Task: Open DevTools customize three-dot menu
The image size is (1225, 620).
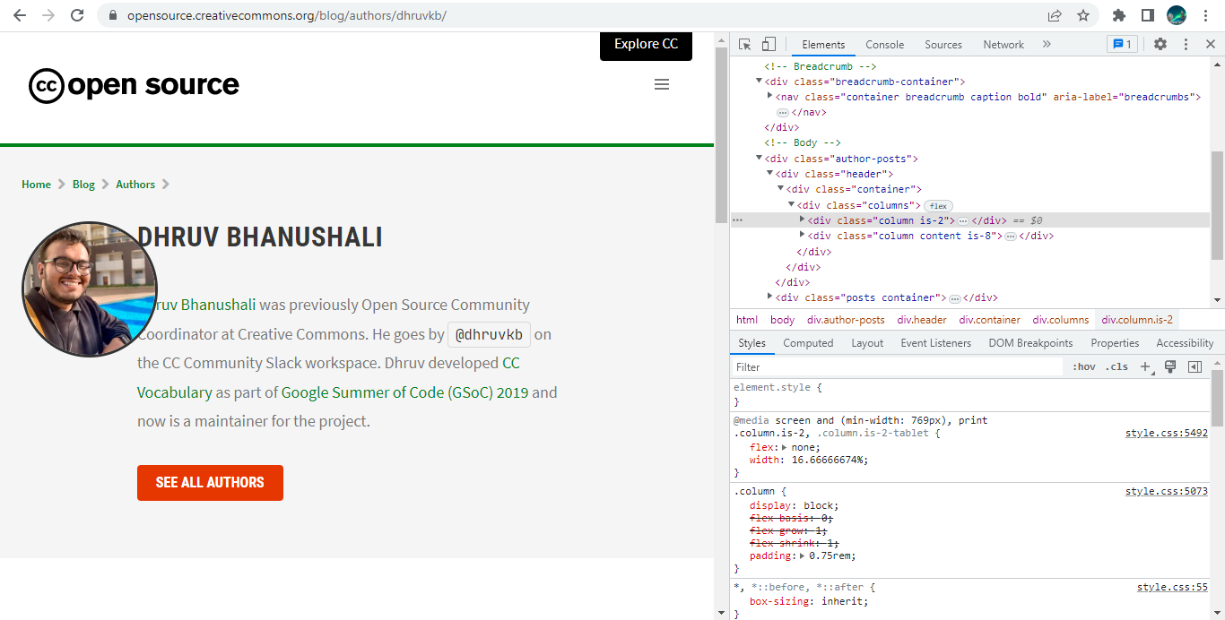Action: (x=1186, y=44)
